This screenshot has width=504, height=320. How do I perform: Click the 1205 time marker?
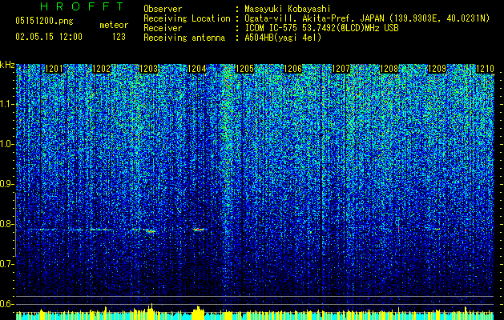coord(245,69)
